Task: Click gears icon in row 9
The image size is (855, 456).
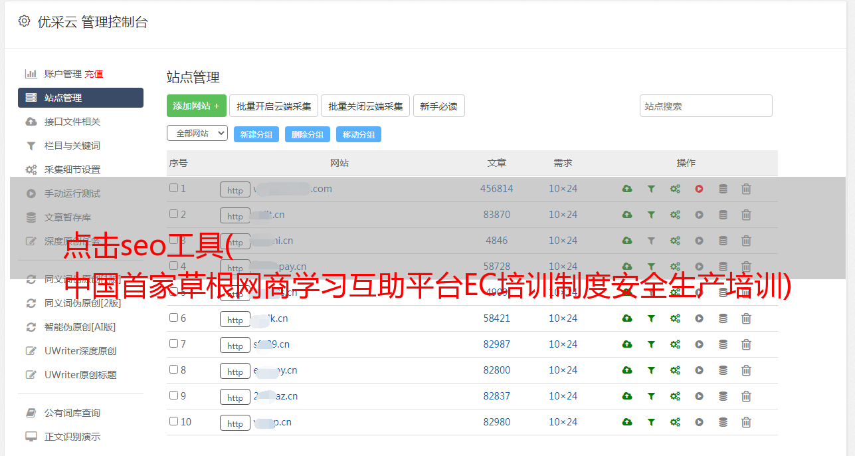Action: 675,396
